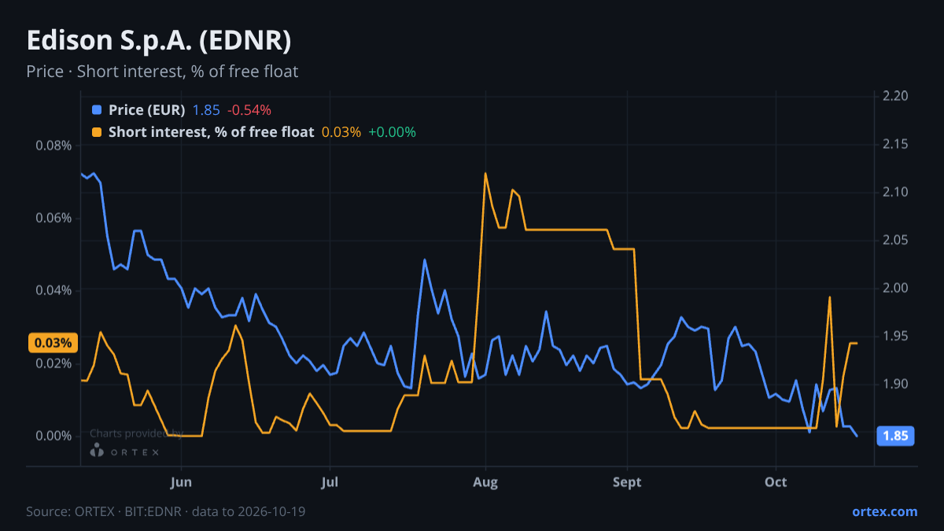Select the Price (EUR) legend label
This screenshot has width=944, height=531.
146,110
